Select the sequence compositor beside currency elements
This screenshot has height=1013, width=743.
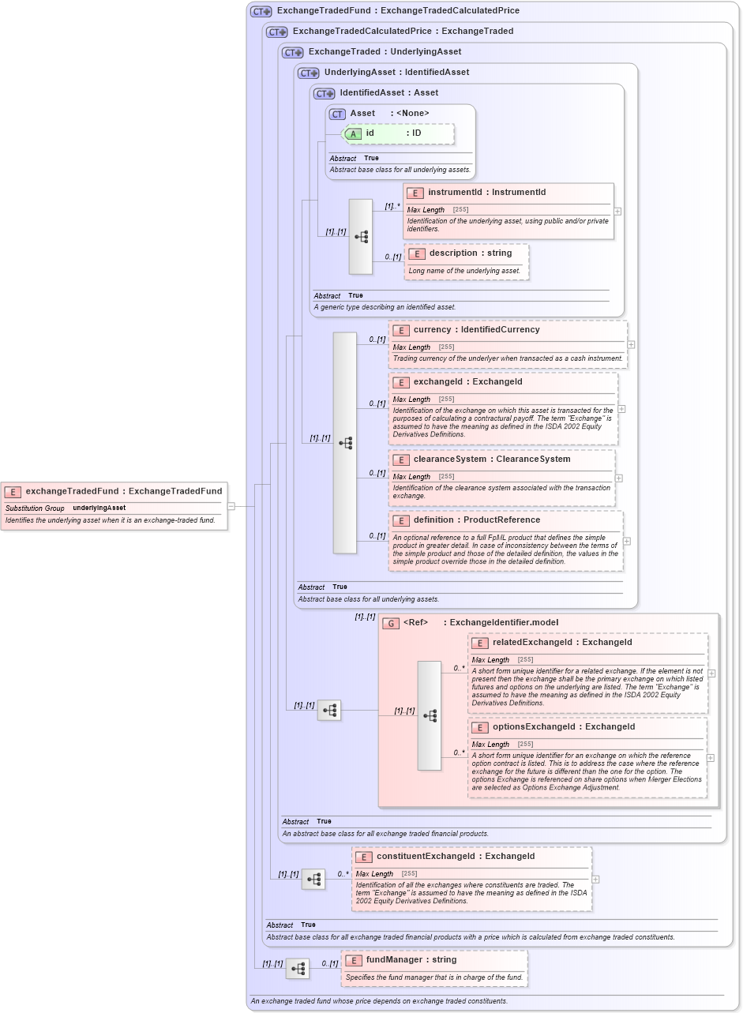[x=345, y=443]
